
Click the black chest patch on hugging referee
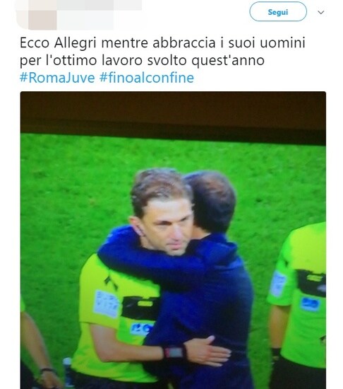(140, 308)
